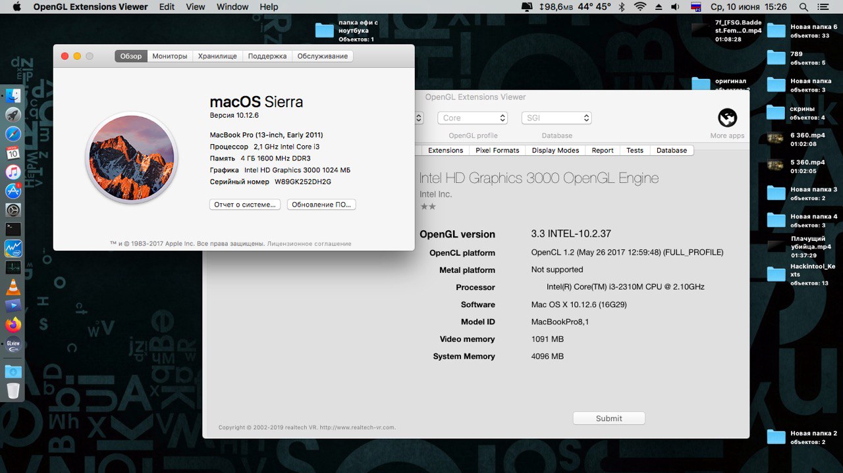The image size is (843, 473).
Task: Click the eject icon in menu bar
Action: (x=658, y=7)
